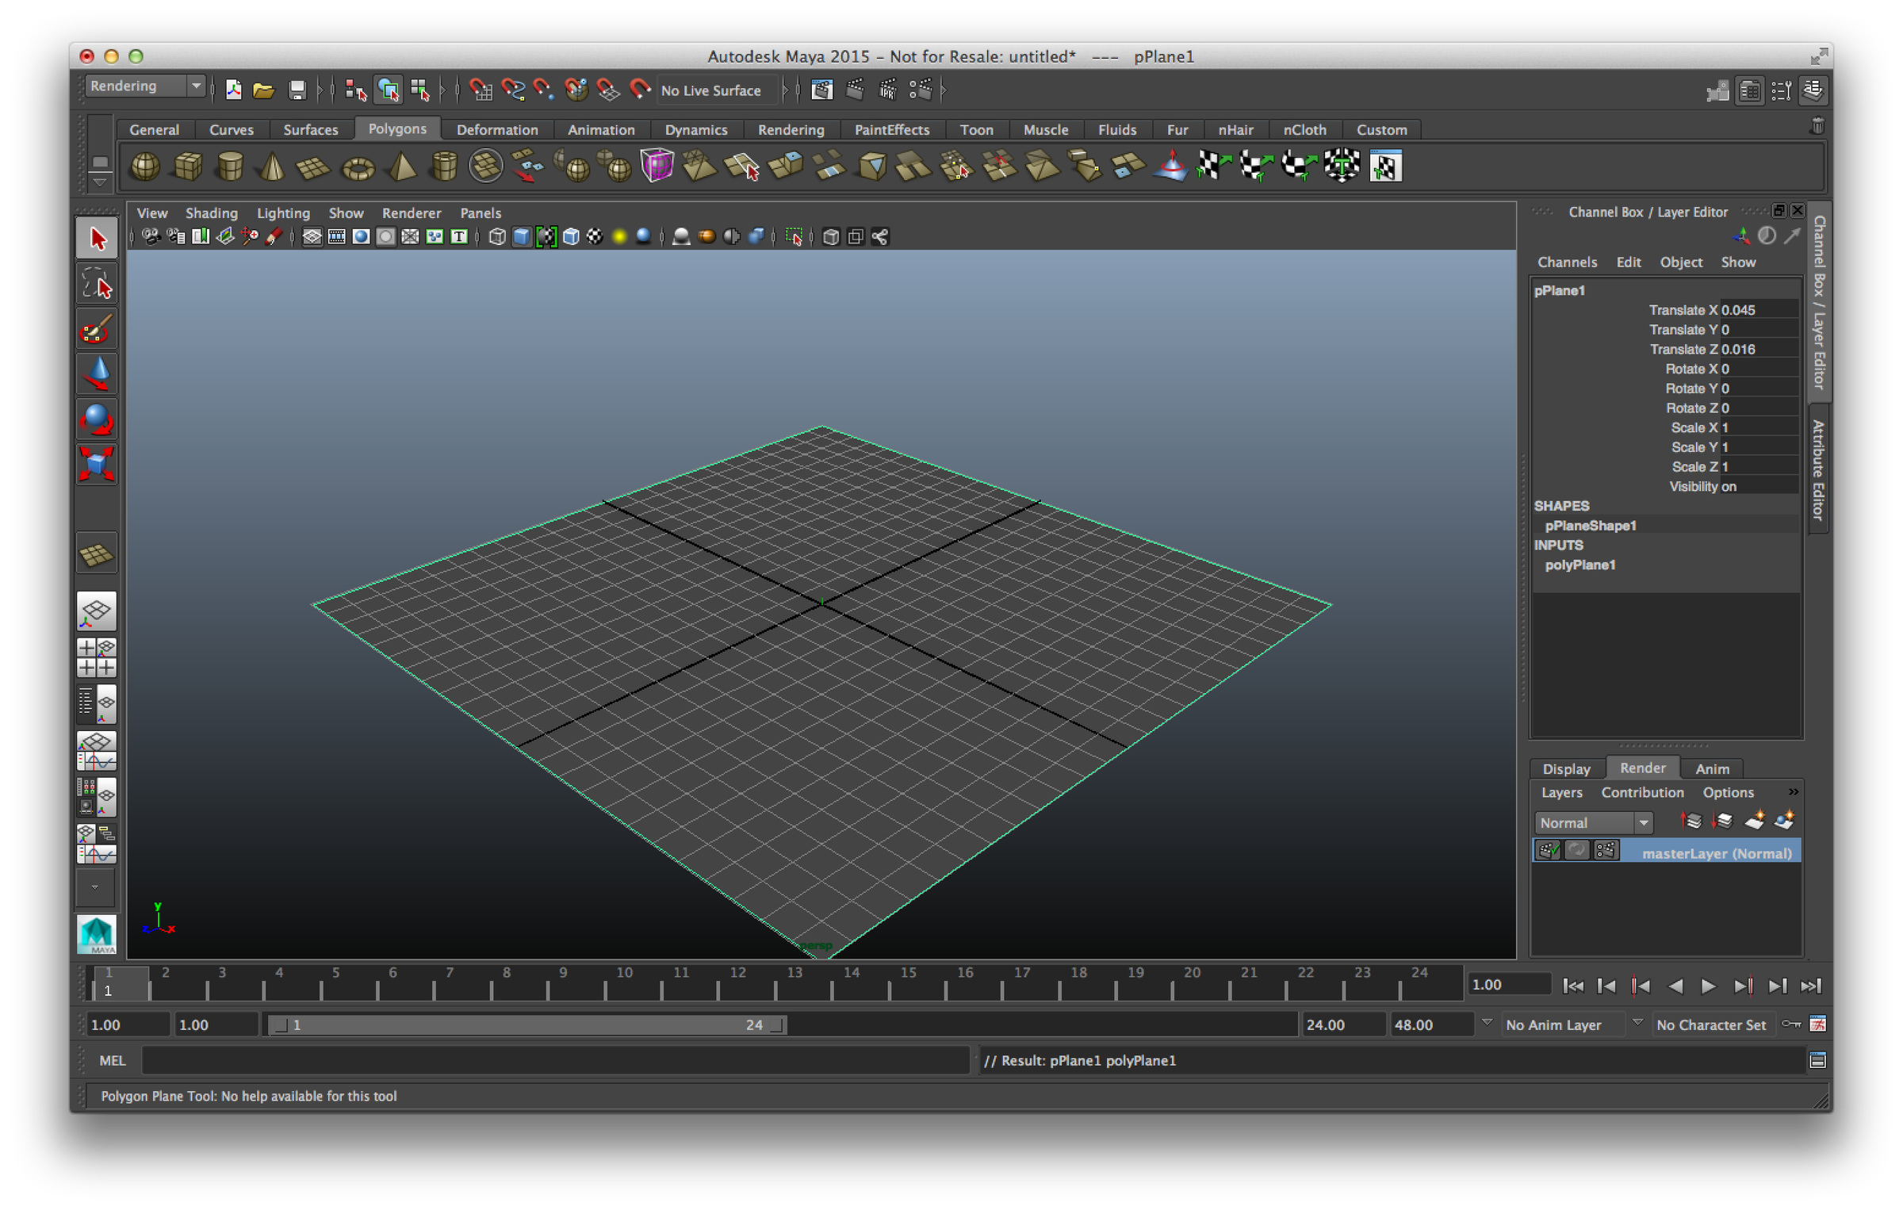Activate the Scale Tool in the left toolbox
1903x1210 pixels.
tap(97, 464)
